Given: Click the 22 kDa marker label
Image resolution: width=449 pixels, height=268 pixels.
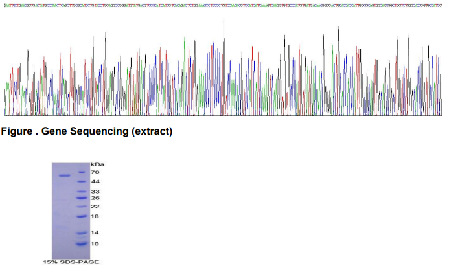Looking at the screenshot, I should click(95, 207).
